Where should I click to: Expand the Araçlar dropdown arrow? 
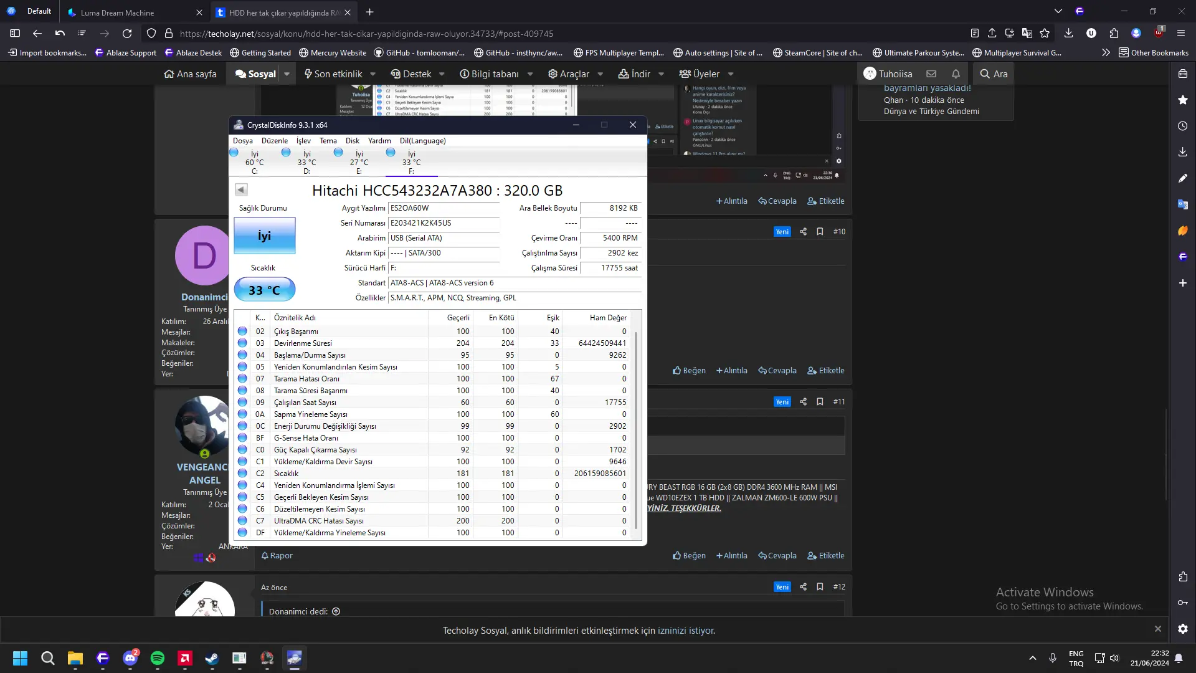(x=600, y=74)
